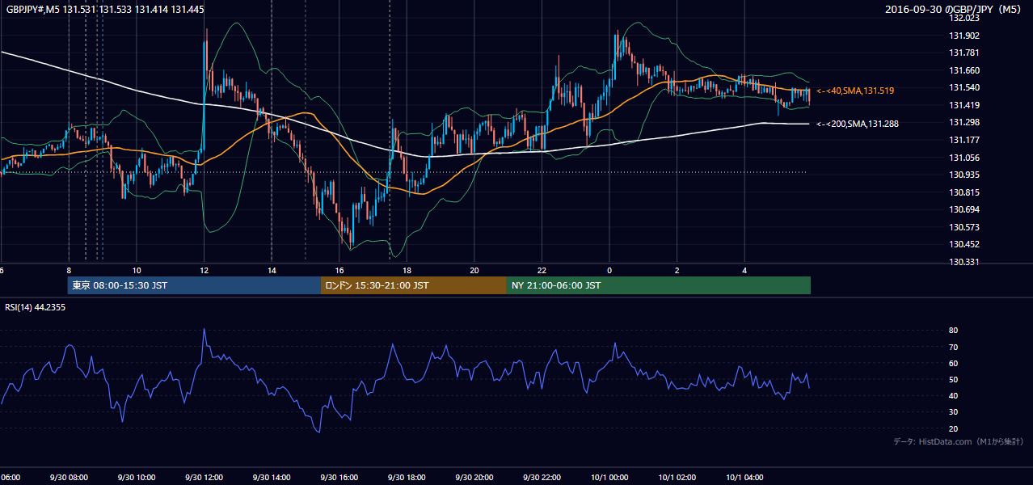
Task: Click hour tick 22 under the price chart
Action: 542,270
